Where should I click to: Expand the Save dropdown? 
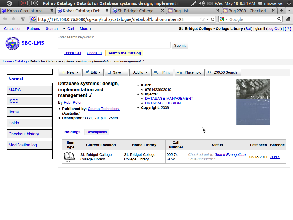[x=116, y=72]
